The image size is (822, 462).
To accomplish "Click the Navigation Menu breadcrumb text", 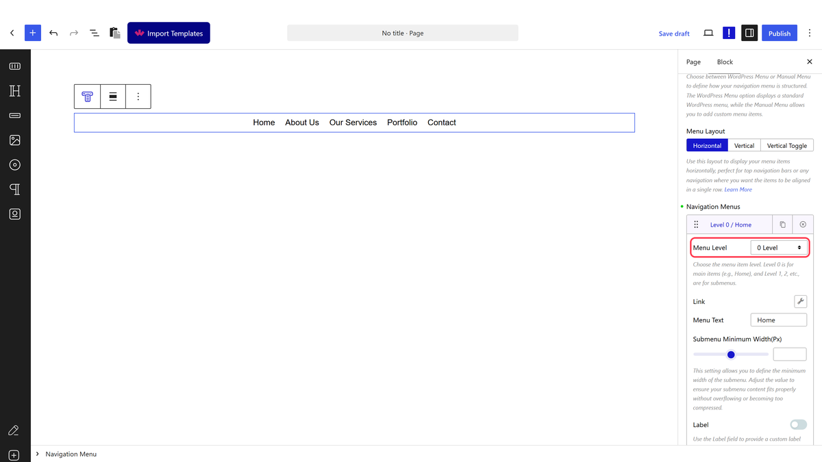I will pyautogui.click(x=71, y=454).
